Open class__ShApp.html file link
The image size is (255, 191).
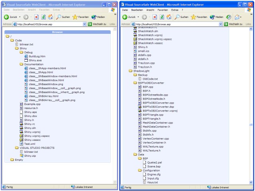(41, 72)
